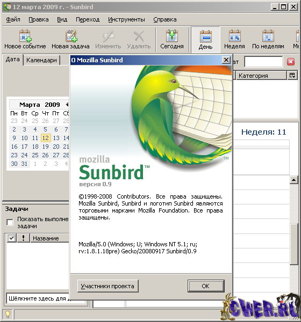The image size is (301, 322).
Task: Click OK in the about dialog
Action: pos(206,286)
